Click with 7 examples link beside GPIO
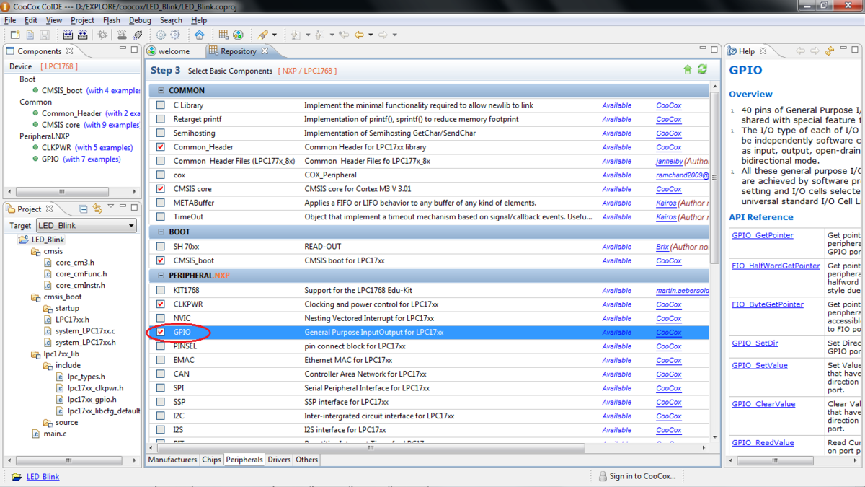The image size is (865, 487). pyautogui.click(x=92, y=159)
